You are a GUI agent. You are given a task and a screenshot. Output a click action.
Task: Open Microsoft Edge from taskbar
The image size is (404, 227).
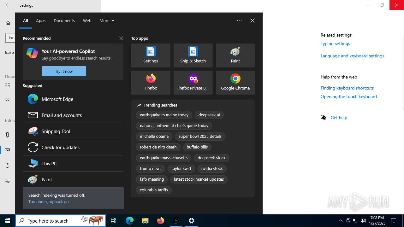130,221
